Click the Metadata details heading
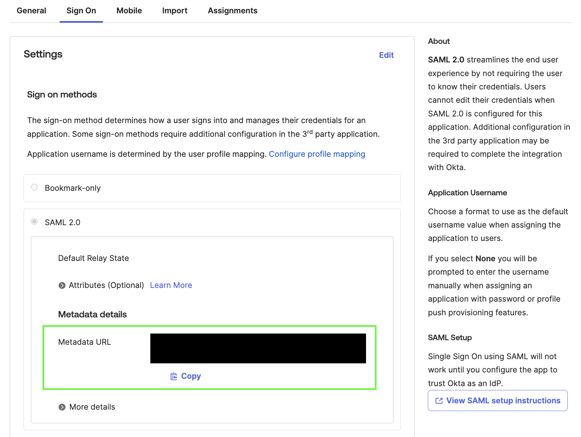 pyautogui.click(x=92, y=314)
